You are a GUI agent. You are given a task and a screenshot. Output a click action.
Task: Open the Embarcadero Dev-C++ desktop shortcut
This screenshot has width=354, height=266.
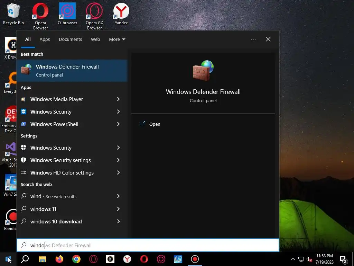(x=9, y=119)
